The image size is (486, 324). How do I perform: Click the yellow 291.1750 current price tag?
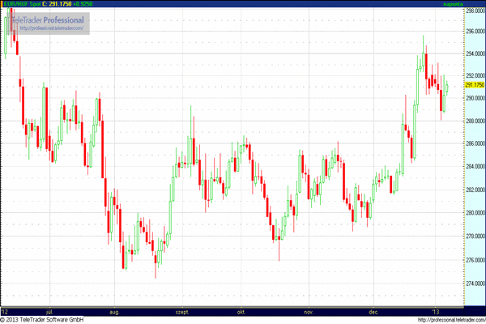(x=474, y=85)
